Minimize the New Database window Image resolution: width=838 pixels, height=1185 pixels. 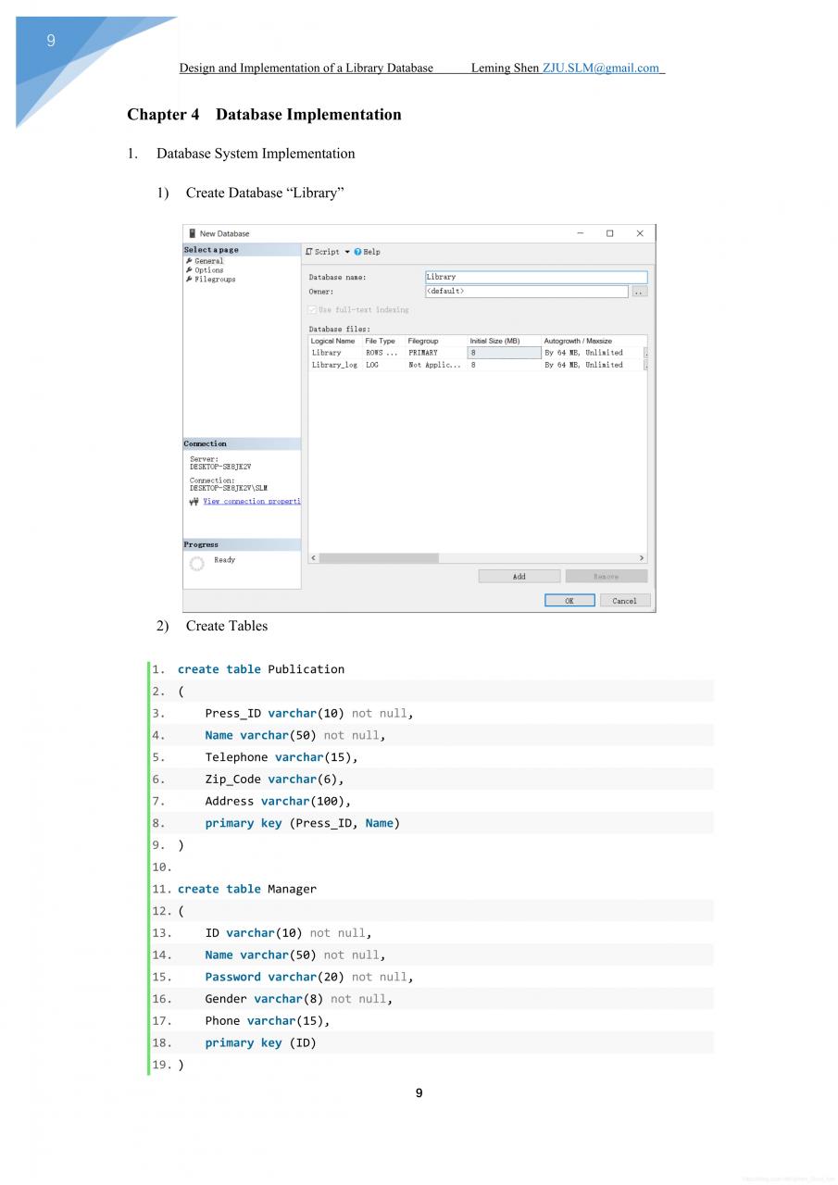581,233
